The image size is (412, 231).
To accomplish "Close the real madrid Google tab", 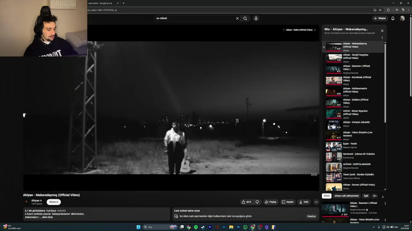I will click(x=117, y=3).
